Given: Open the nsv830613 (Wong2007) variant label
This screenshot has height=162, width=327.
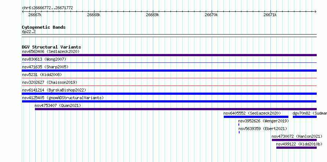Looking at the screenshot, I should tap(44, 59).
